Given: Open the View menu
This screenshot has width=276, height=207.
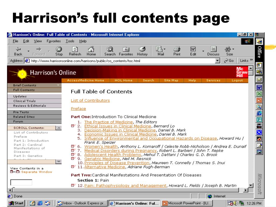Looking at the screenshot, I should click(x=38, y=41).
